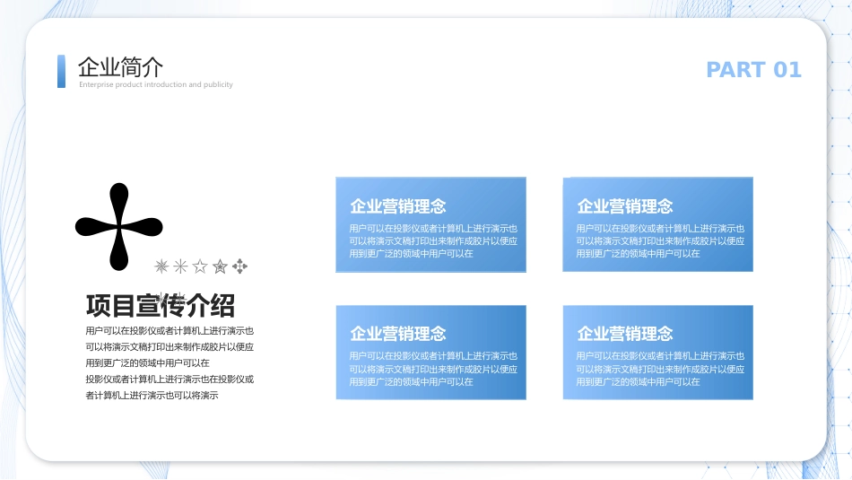Click the double-outlined star icon
The width and height of the screenshot is (852, 480).
[x=220, y=266]
